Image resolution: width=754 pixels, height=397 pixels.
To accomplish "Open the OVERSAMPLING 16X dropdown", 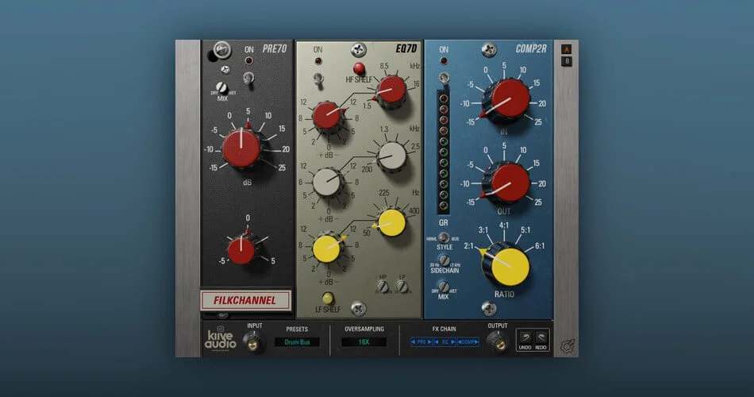I will pyautogui.click(x=364, y=342).
